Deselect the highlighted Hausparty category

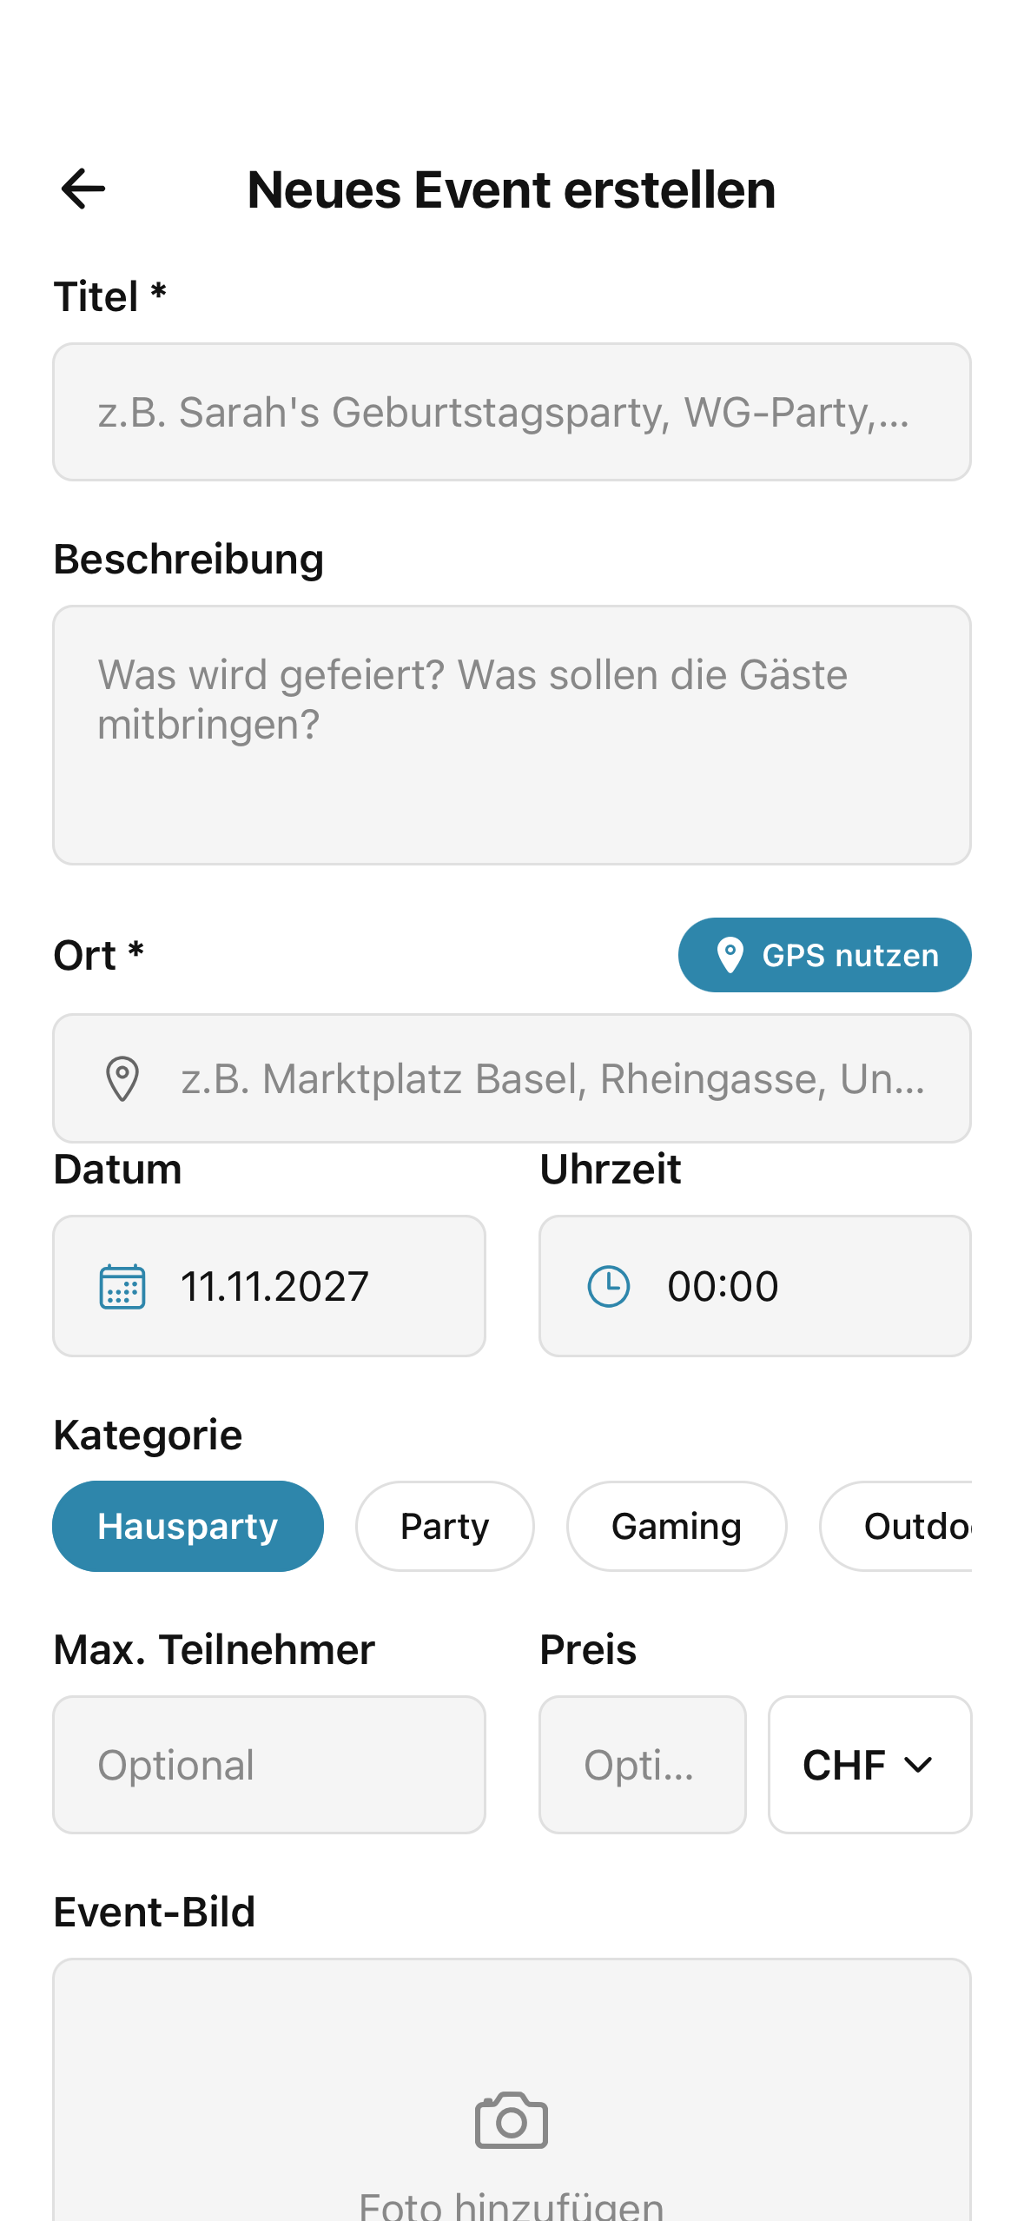188,1526
